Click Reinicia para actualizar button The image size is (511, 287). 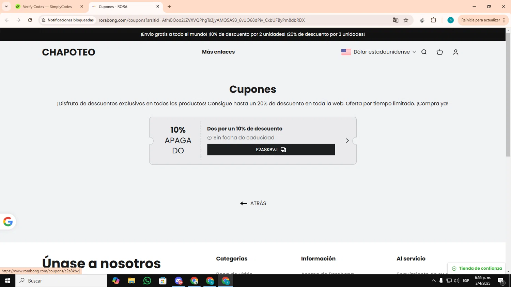[x=480, y=20]
